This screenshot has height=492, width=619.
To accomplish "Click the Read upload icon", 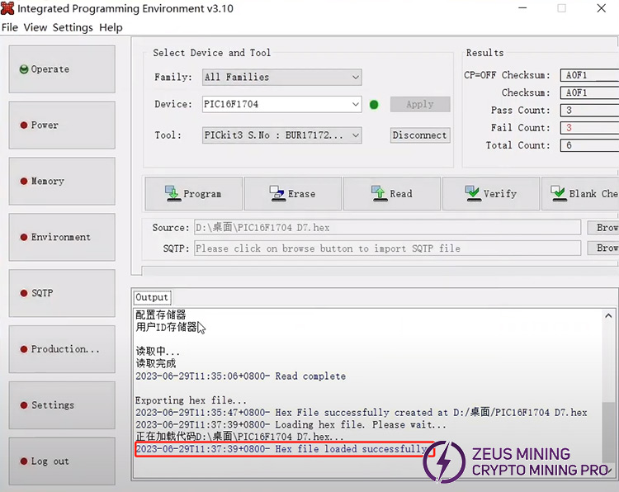I will point(379,193).
